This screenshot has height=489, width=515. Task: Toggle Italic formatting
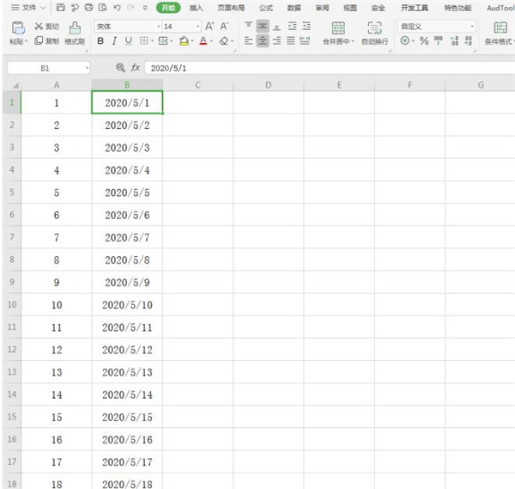tap(114, 41)
